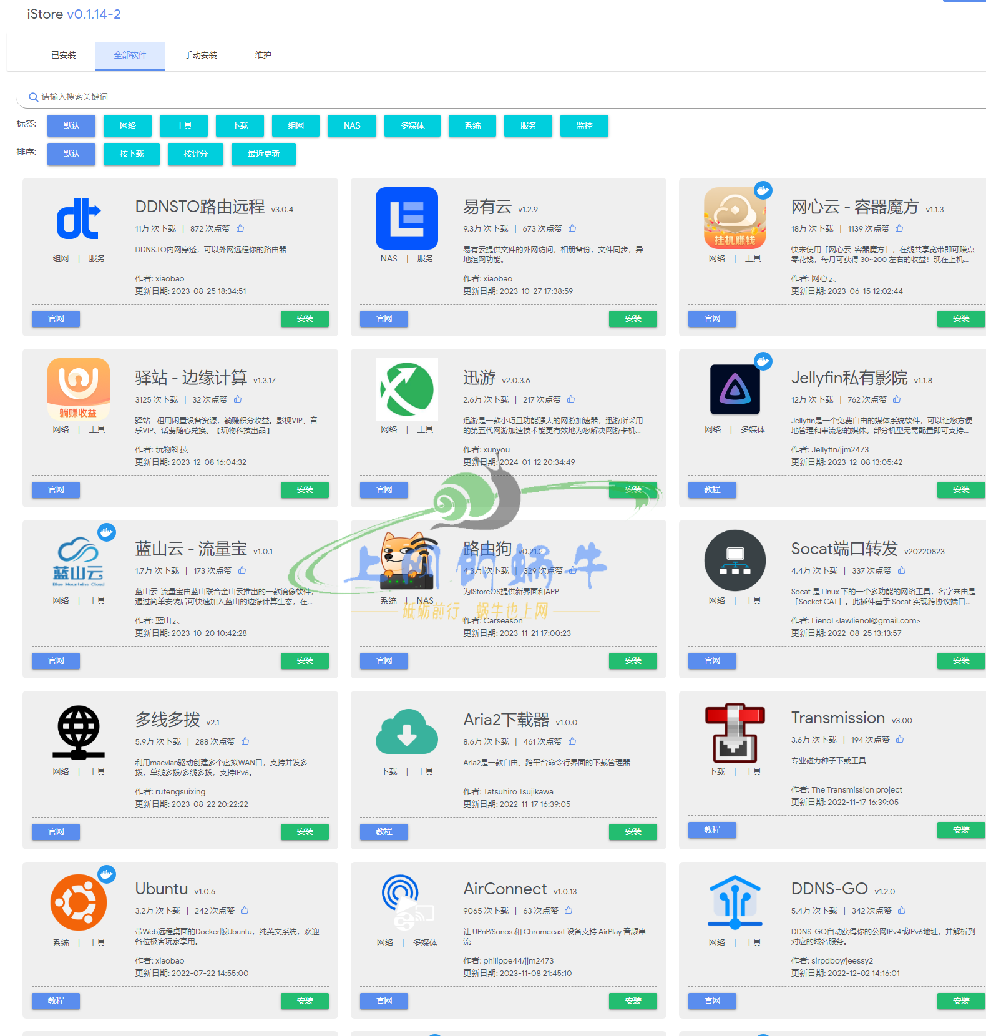Click thumbs-up icon for Jellyfin私有影院

tap(897, 399)
